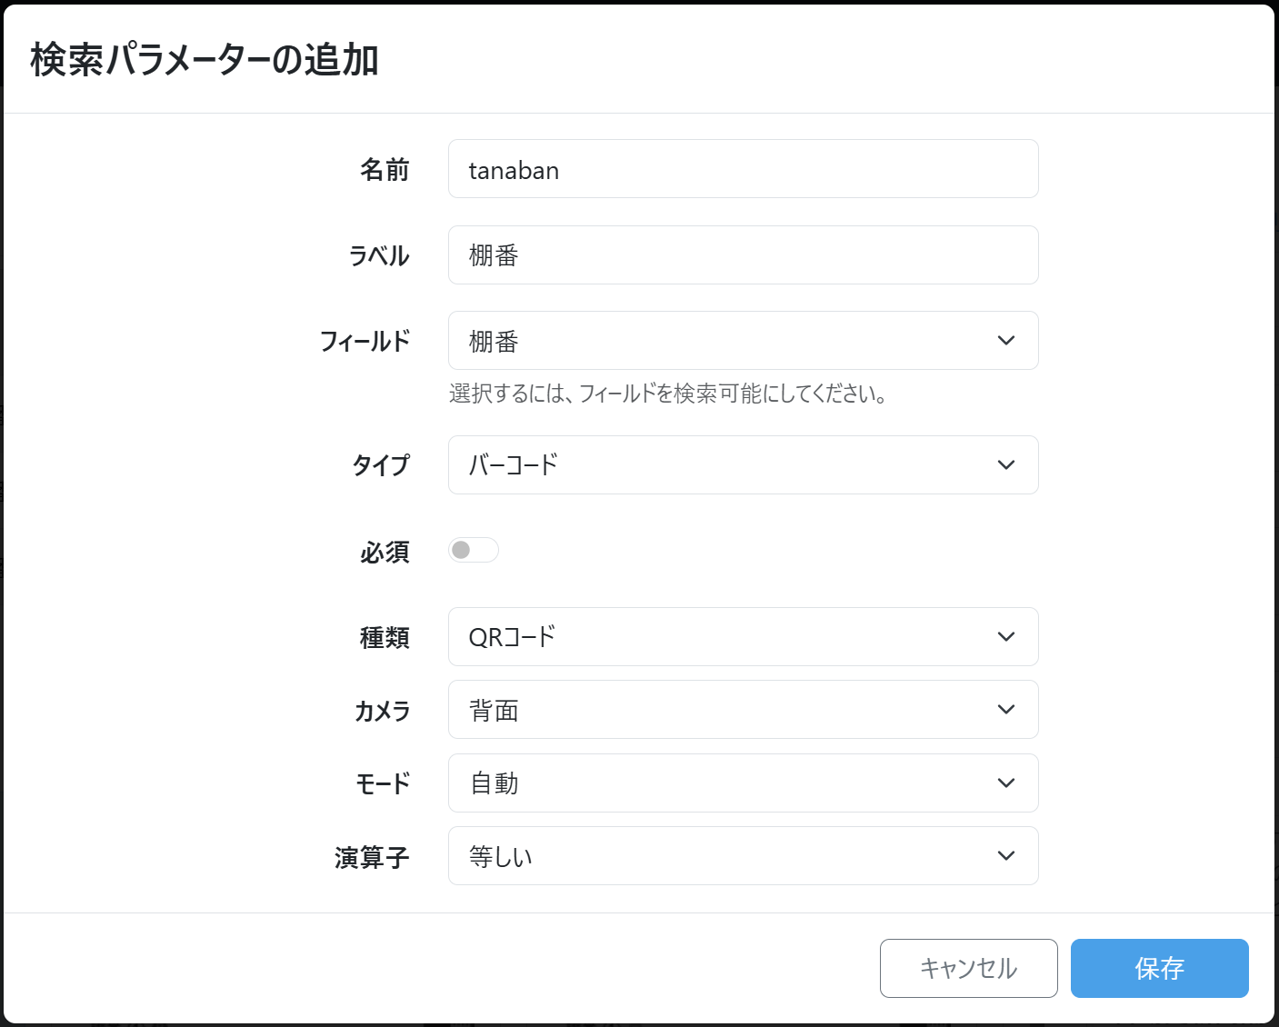Click the blue 保存 button

[1159, 968]
